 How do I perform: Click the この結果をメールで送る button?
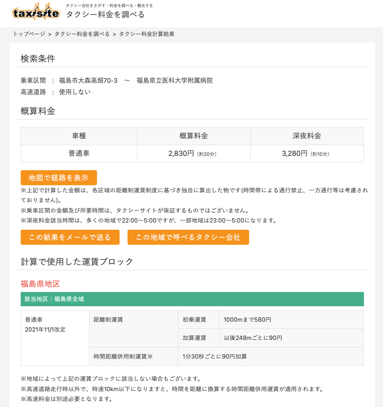[70, 237]
